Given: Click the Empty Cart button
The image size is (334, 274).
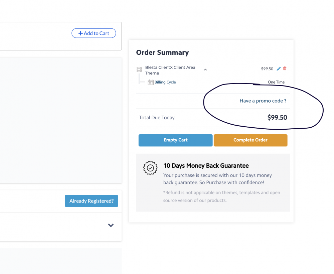Looking at the screenshot, I should (175, 140).
